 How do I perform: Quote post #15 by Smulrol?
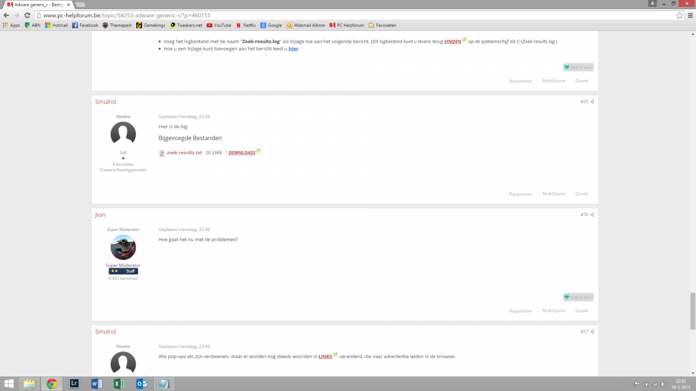tap(582, 194)
